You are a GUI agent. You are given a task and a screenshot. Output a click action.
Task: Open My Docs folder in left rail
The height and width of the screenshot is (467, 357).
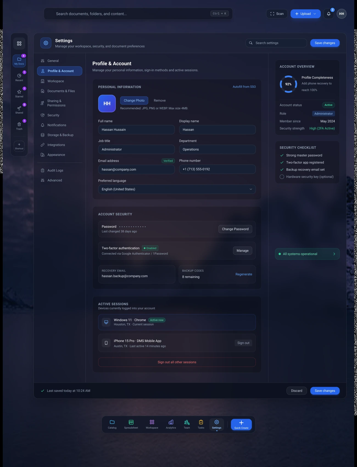pyautogui.click(x=19, y=61)
